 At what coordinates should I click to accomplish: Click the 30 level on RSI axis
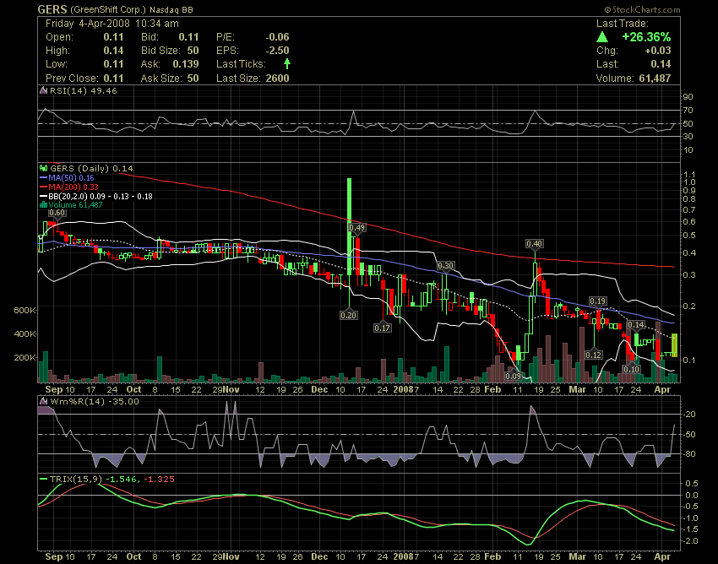click(688, 137)
